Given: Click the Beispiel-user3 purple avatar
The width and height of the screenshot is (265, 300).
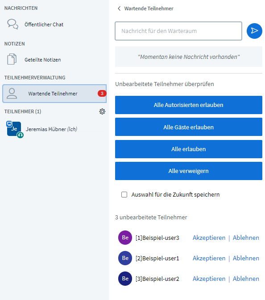Looking at the screenshot, I should (125, 238).
